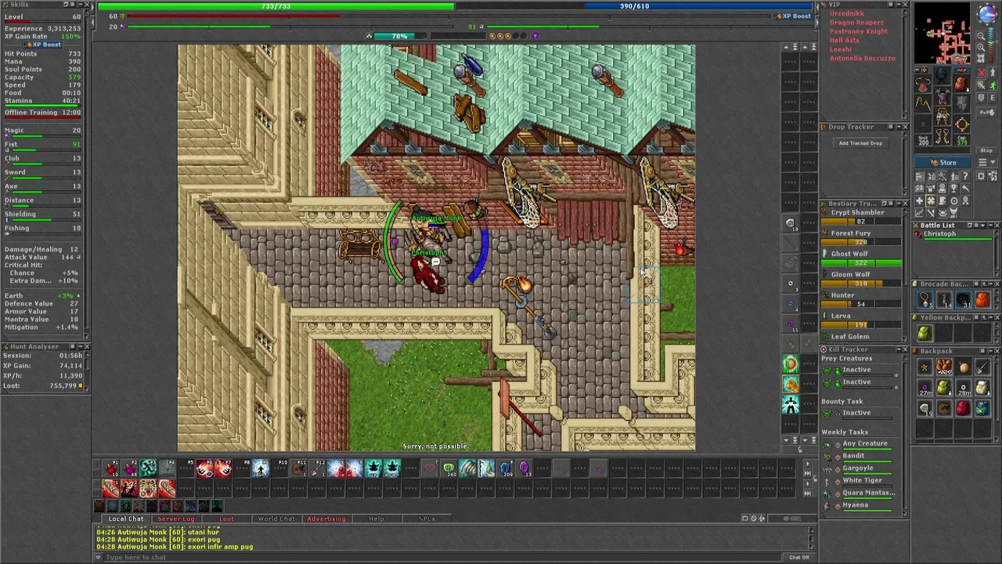Open the trophy achievements icon
This screenshot has width=1002, height=564.
pyautogui.click(x=953, y=187)
